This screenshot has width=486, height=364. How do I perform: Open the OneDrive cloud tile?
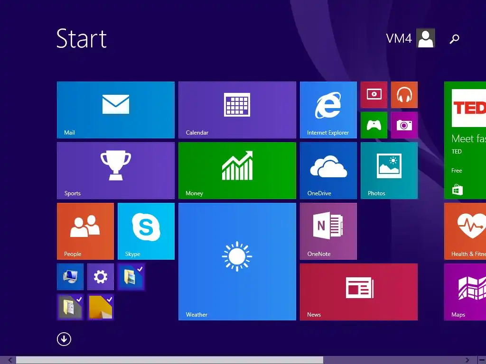[328, 171]
